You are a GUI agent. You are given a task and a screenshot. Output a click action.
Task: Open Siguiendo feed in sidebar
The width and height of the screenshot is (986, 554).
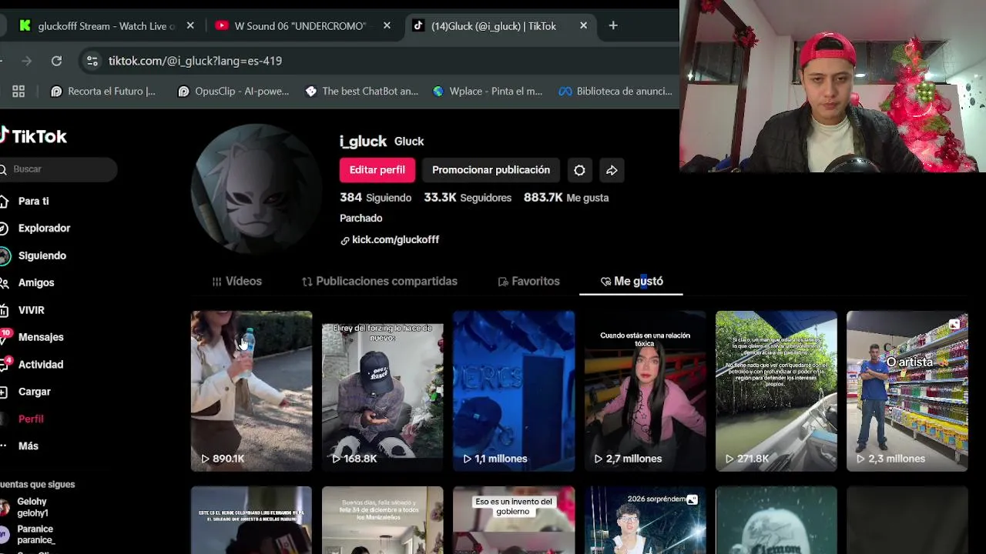(33, 255)
